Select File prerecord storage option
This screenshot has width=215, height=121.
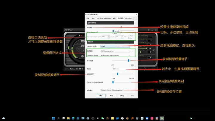pos(129,38)
